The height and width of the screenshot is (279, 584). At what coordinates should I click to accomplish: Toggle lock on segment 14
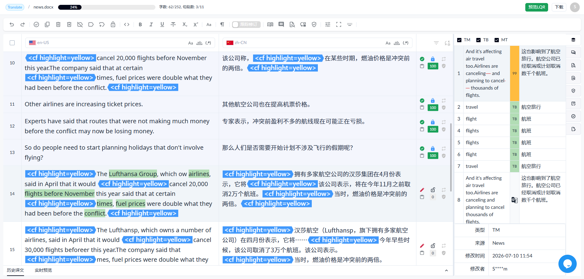click(433, 190)
